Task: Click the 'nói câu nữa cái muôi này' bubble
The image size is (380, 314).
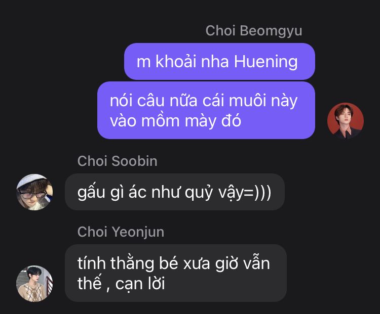Action: tap(206, 110)
